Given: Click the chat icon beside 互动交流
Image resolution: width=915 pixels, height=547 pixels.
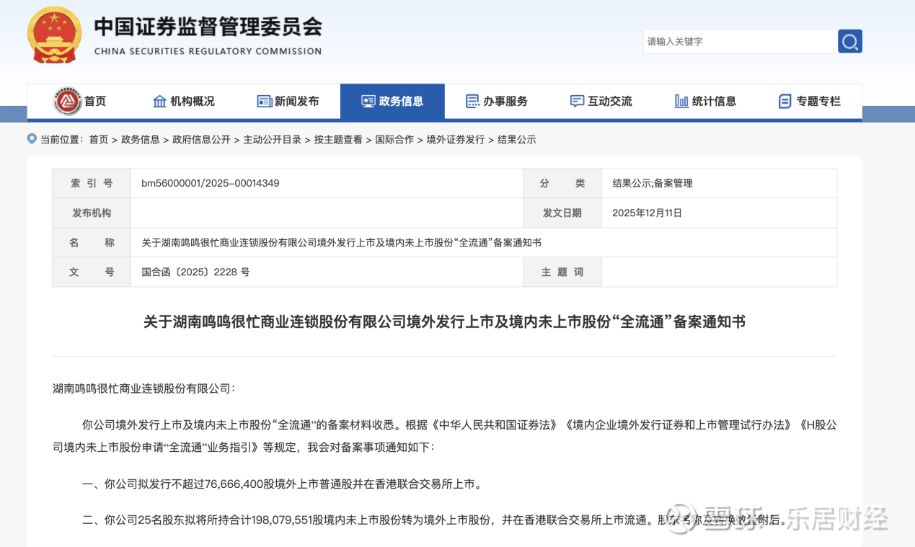Looking at the screenshot, I should tap(577, 101).
